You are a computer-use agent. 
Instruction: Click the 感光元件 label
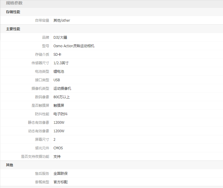click(42, 148)
